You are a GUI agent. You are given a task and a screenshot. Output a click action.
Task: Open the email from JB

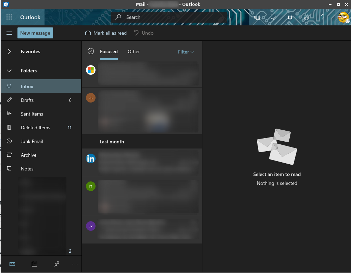pyautogui.click(x=142, y=111)
